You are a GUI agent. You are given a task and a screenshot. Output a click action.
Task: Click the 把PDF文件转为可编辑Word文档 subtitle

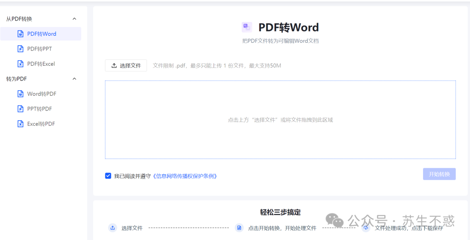[280, 41]
